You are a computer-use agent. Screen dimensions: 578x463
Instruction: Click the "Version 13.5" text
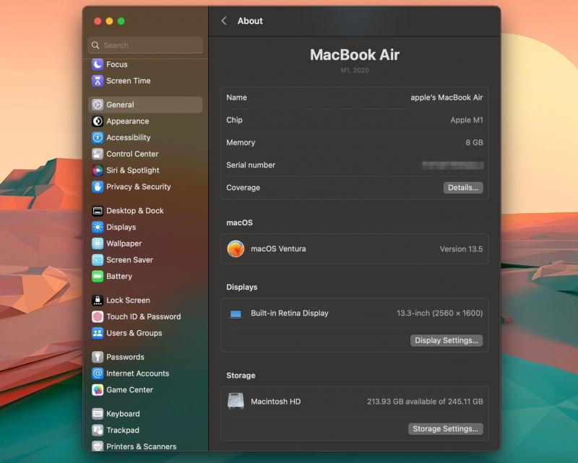coord(461,249)
